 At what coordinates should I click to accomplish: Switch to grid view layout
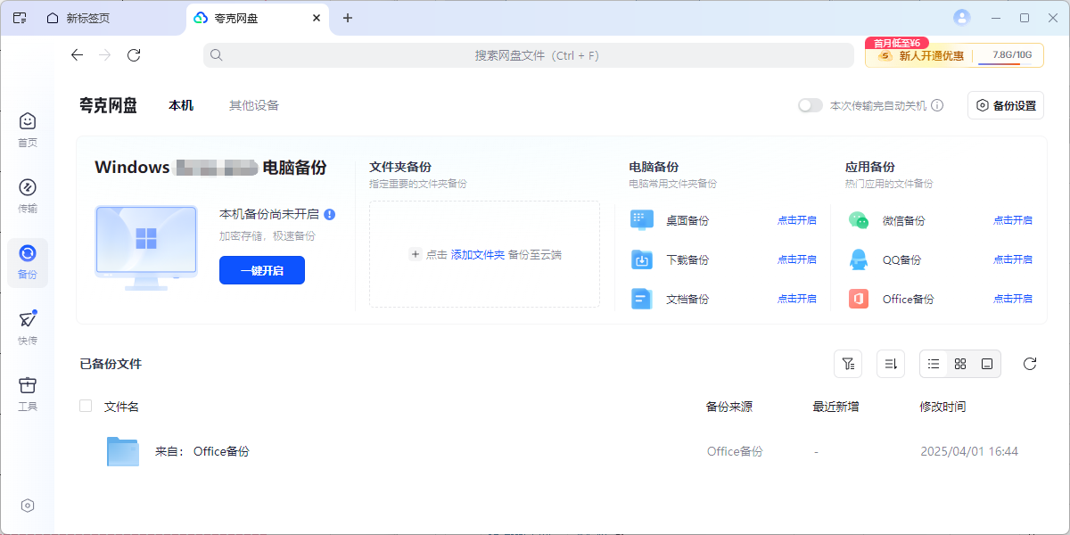960,364
